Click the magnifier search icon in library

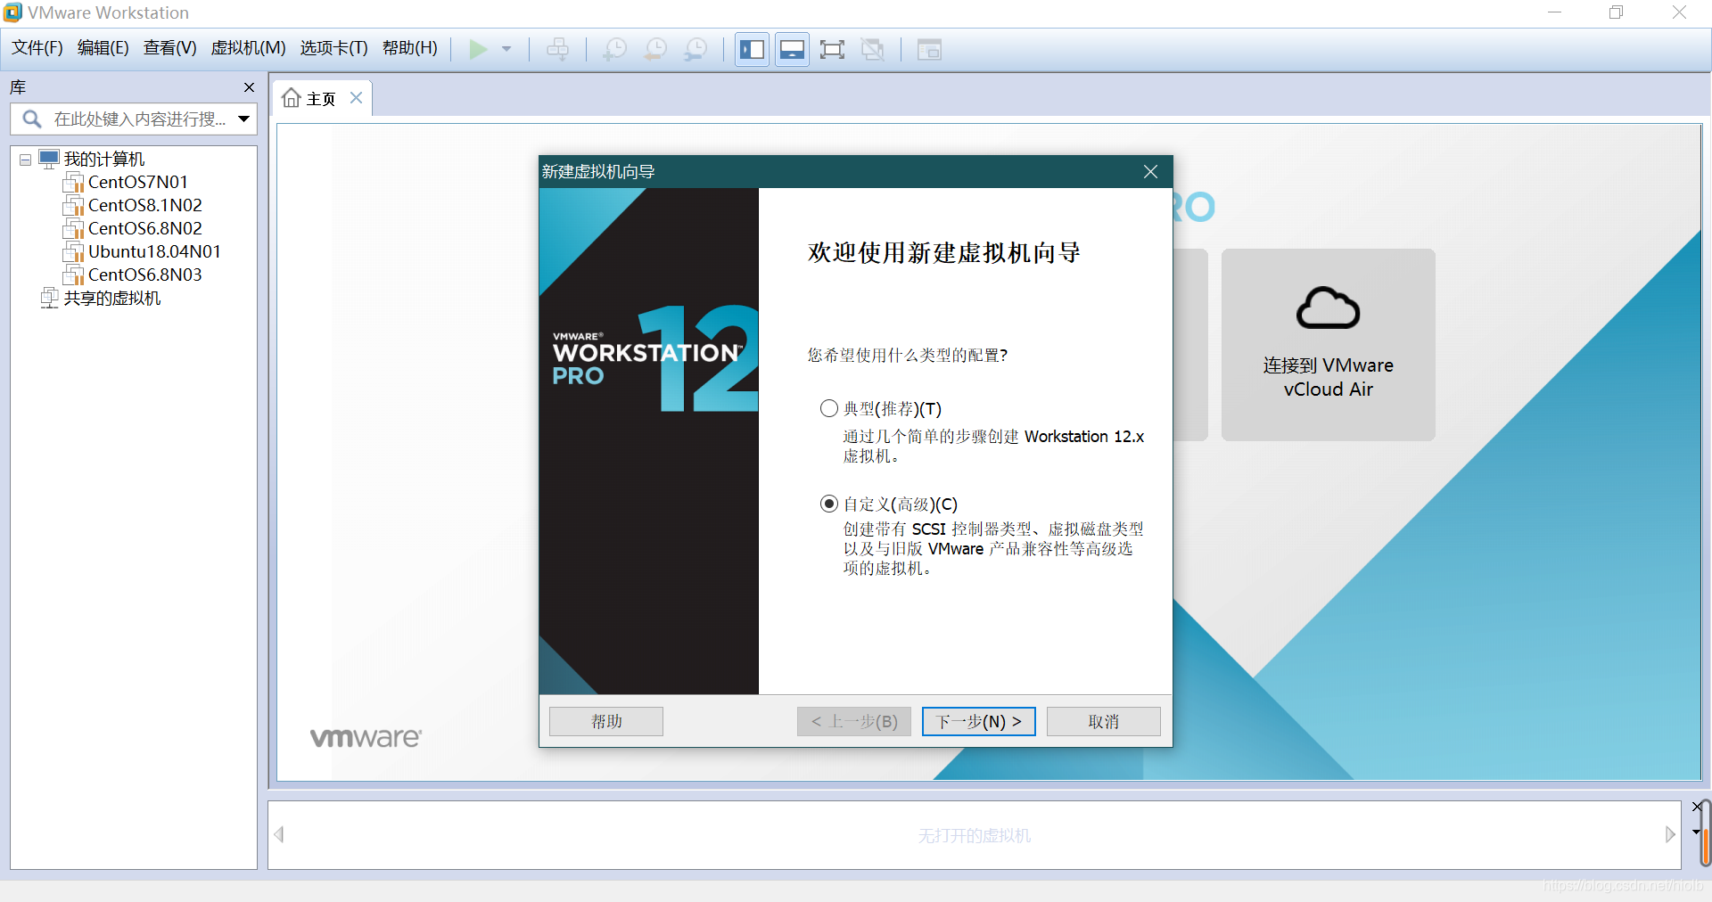tap(32, 119)
